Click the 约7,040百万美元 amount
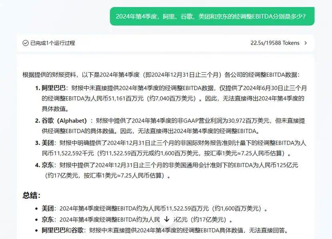Viewport: 332px width, 239px height. coord(172,99)
